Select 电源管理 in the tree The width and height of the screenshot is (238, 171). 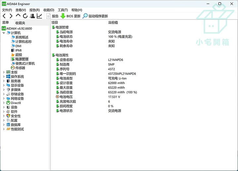[20, 59]
